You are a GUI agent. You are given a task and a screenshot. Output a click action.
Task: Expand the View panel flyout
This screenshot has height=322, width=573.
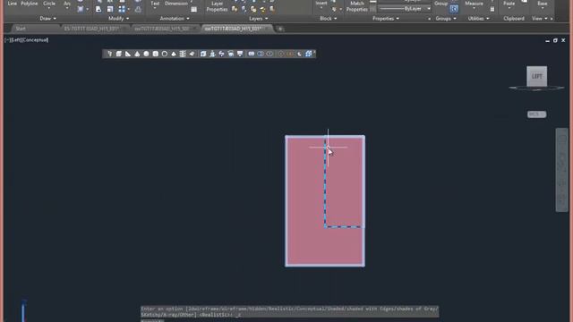[x=539, y=18]
